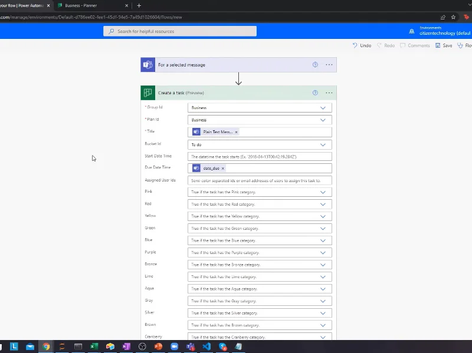Bookmark this page with the star icon
Screen dimensions: 472x353
[x=453, y=17]
